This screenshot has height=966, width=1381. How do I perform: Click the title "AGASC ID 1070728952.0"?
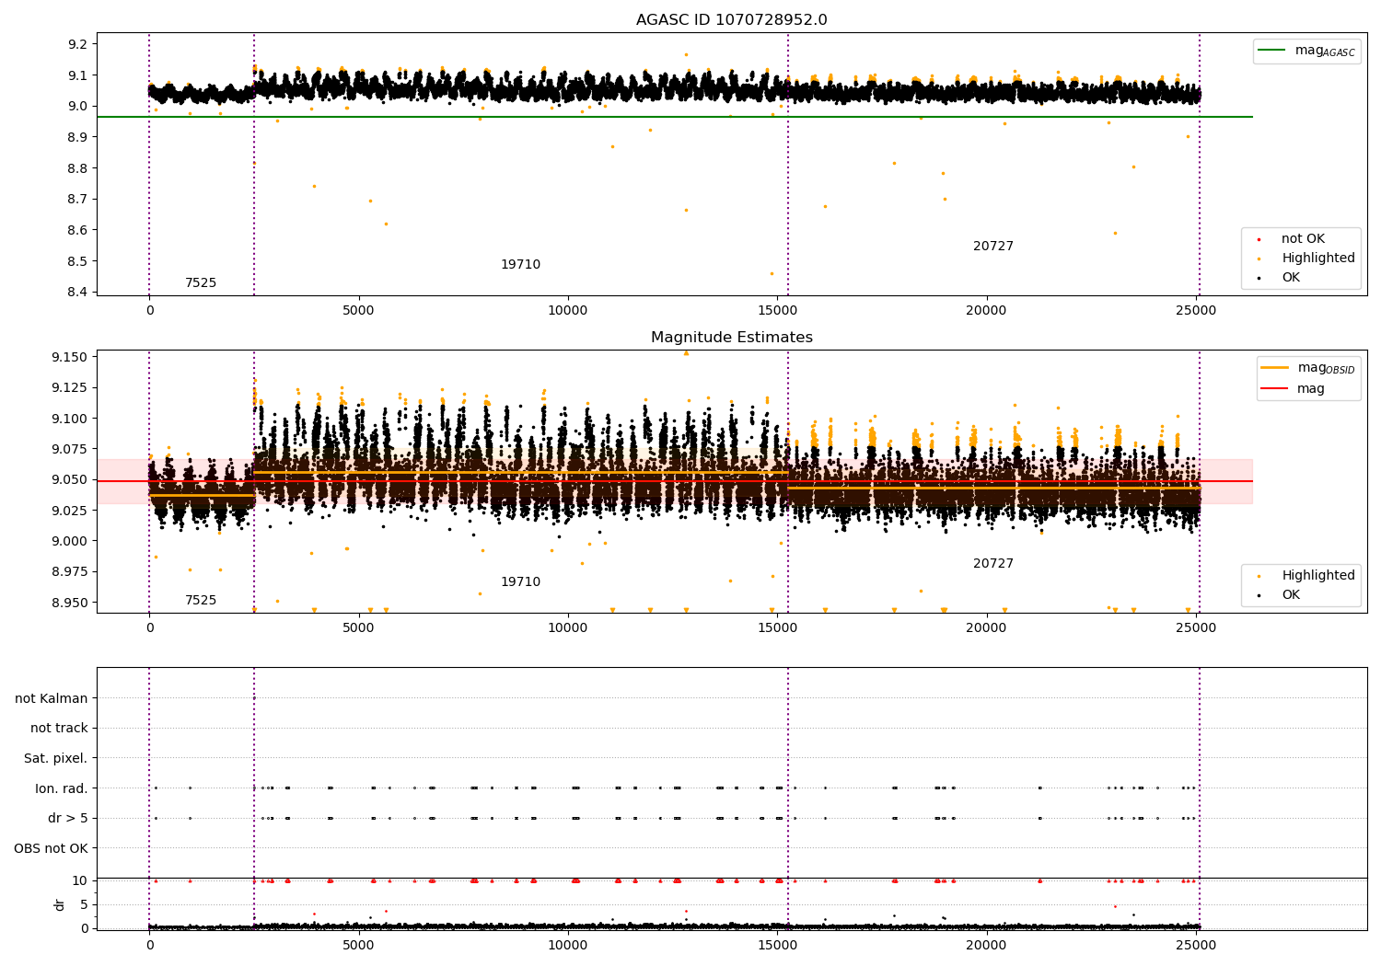click(731, 20)
